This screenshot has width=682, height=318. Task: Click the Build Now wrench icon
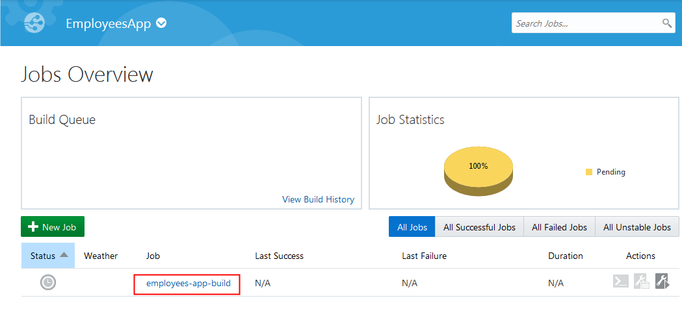(662, 282)
